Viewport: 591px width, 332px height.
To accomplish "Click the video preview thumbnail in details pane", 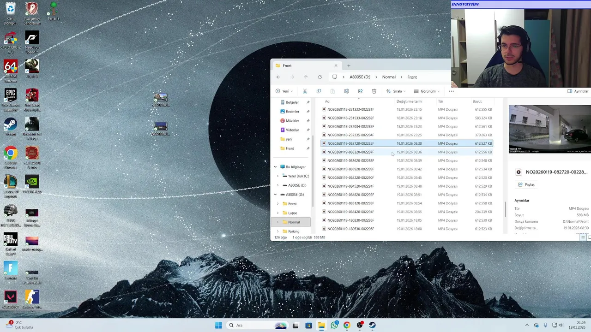I will point(549,129).
